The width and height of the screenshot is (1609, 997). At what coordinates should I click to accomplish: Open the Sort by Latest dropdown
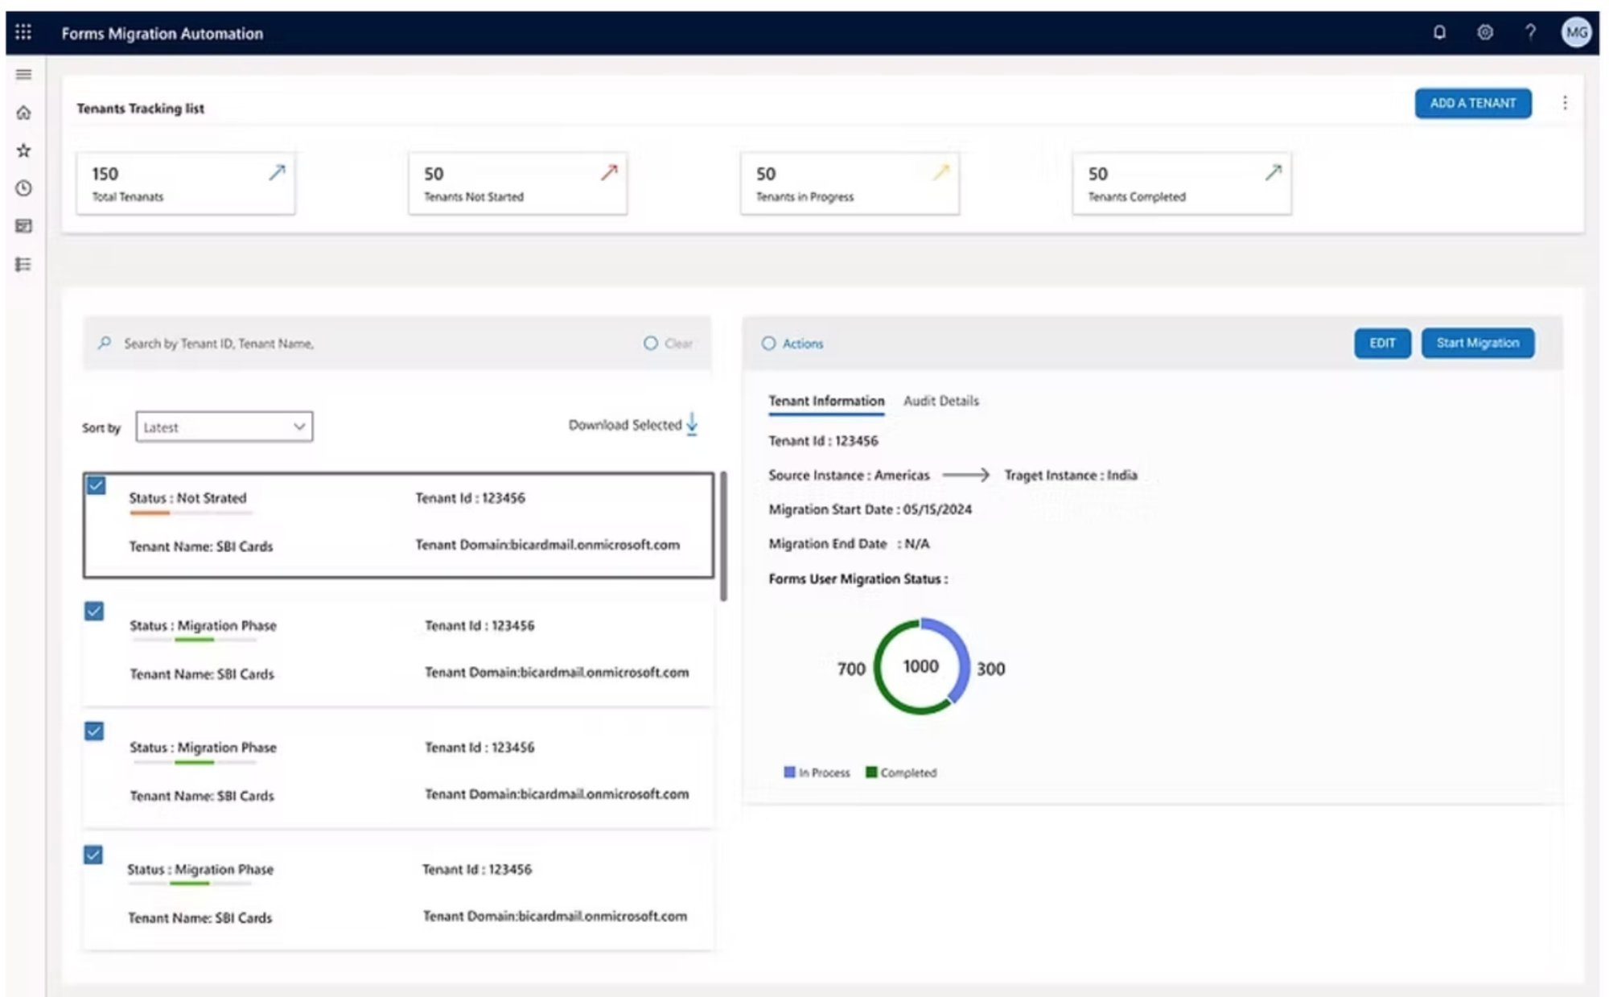224,426
